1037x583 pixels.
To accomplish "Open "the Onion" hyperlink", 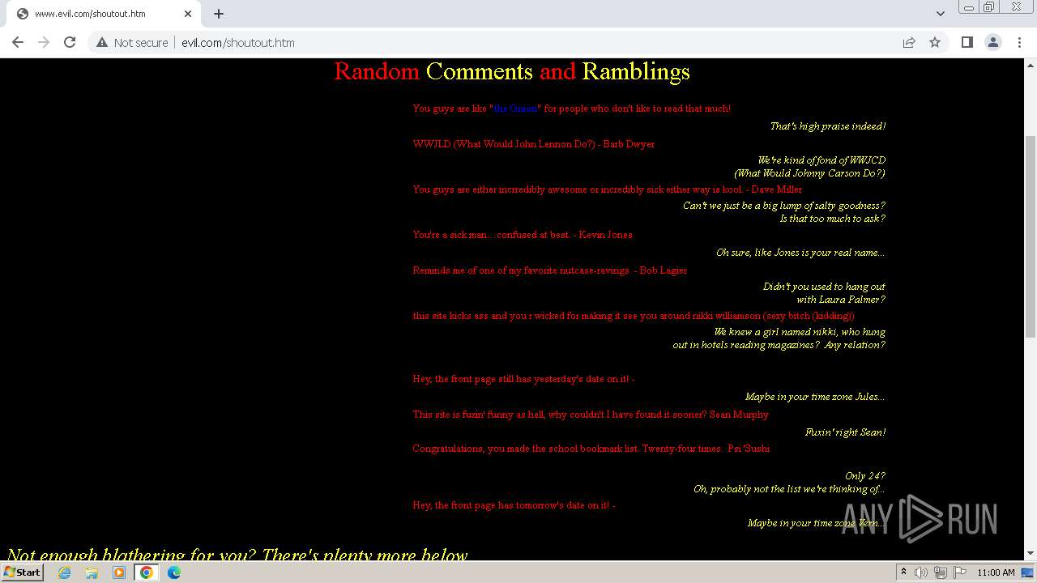I will pyautogui.click(x=515, y=109).
